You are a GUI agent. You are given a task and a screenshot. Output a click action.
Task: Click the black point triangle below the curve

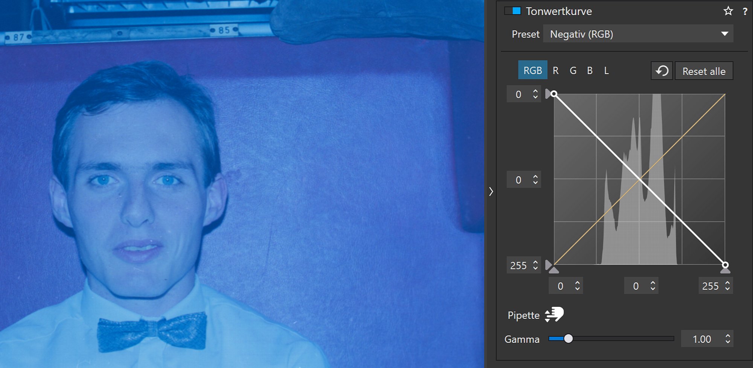pos(554,270)
